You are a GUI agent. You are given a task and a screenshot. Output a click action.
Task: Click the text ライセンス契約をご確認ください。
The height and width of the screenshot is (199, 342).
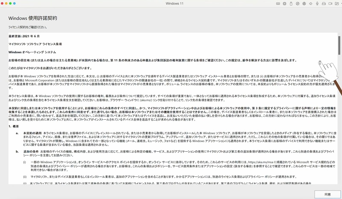coord(28,27)
